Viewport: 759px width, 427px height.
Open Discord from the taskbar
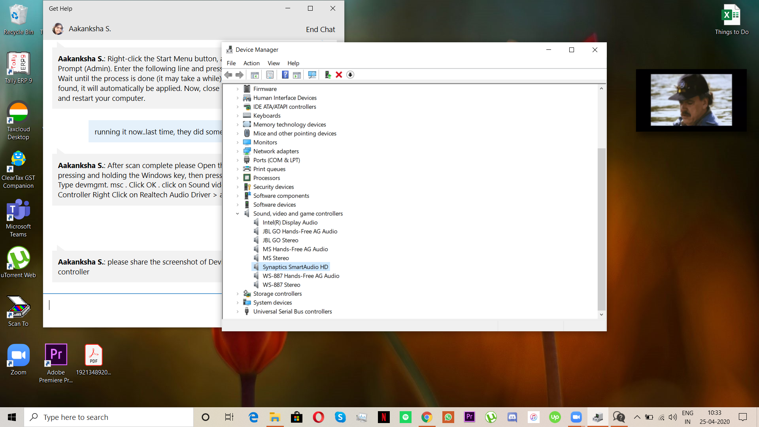click(x=512, y=417)
